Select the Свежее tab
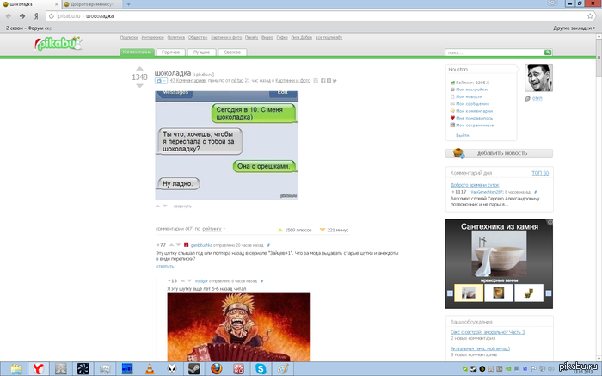 (x=231, y=52)
